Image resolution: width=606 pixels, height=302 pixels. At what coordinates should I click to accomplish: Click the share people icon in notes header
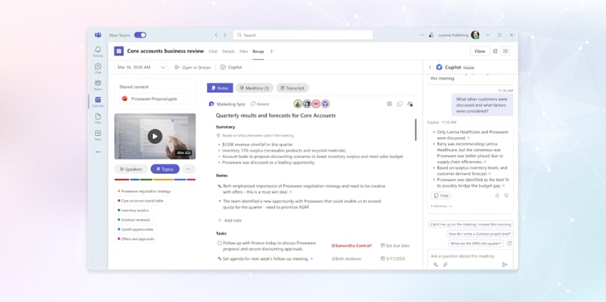pos(410,104)
